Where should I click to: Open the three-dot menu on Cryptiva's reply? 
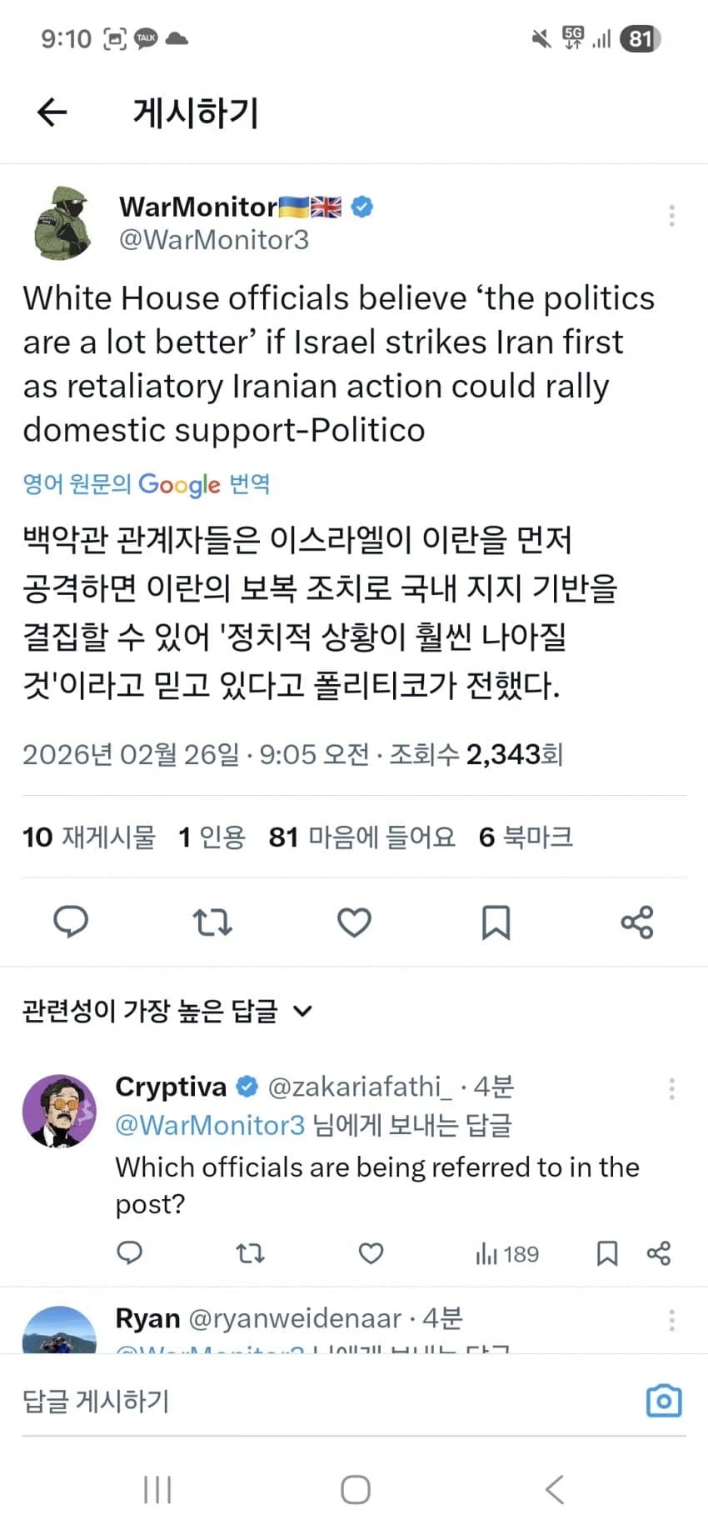[x=671, y=1087]
